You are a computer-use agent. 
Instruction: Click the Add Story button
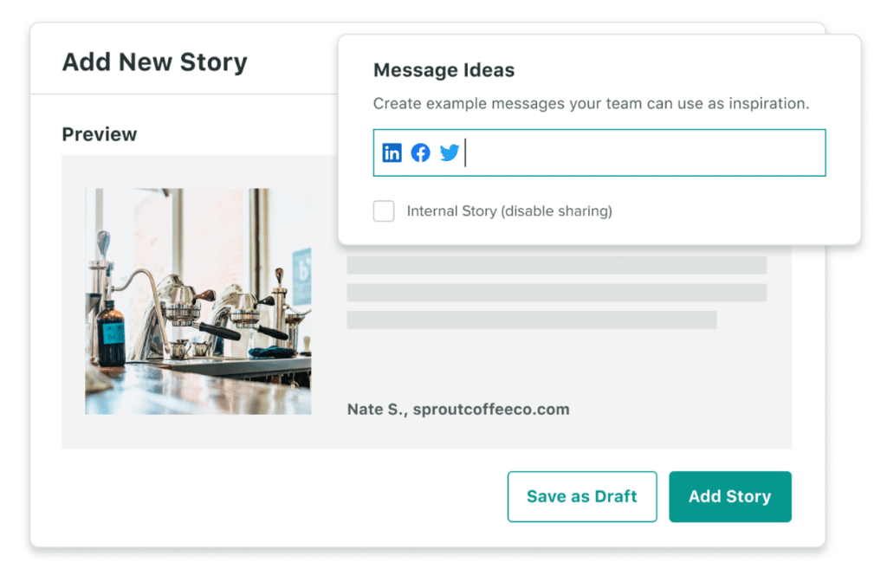[x=729, y=496]
